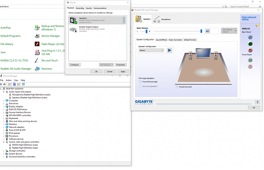This screenshot has width=264, height=170.
Task: Switch to the Sound Effects tab
Action: [161, 40]
